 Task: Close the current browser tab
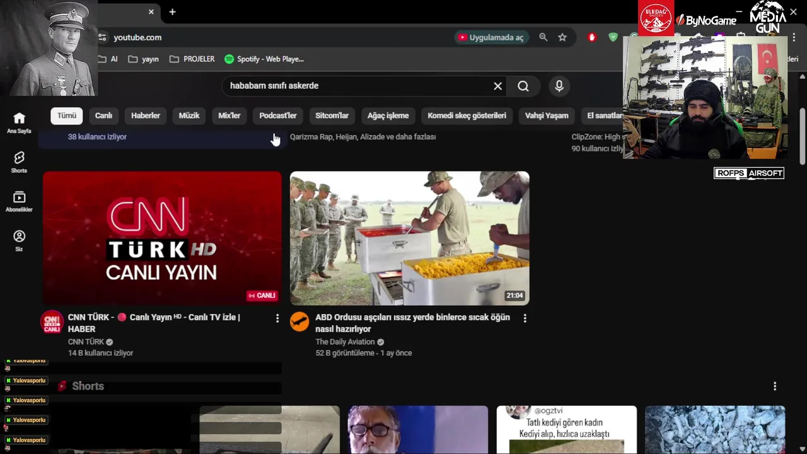tap(151, 12)
